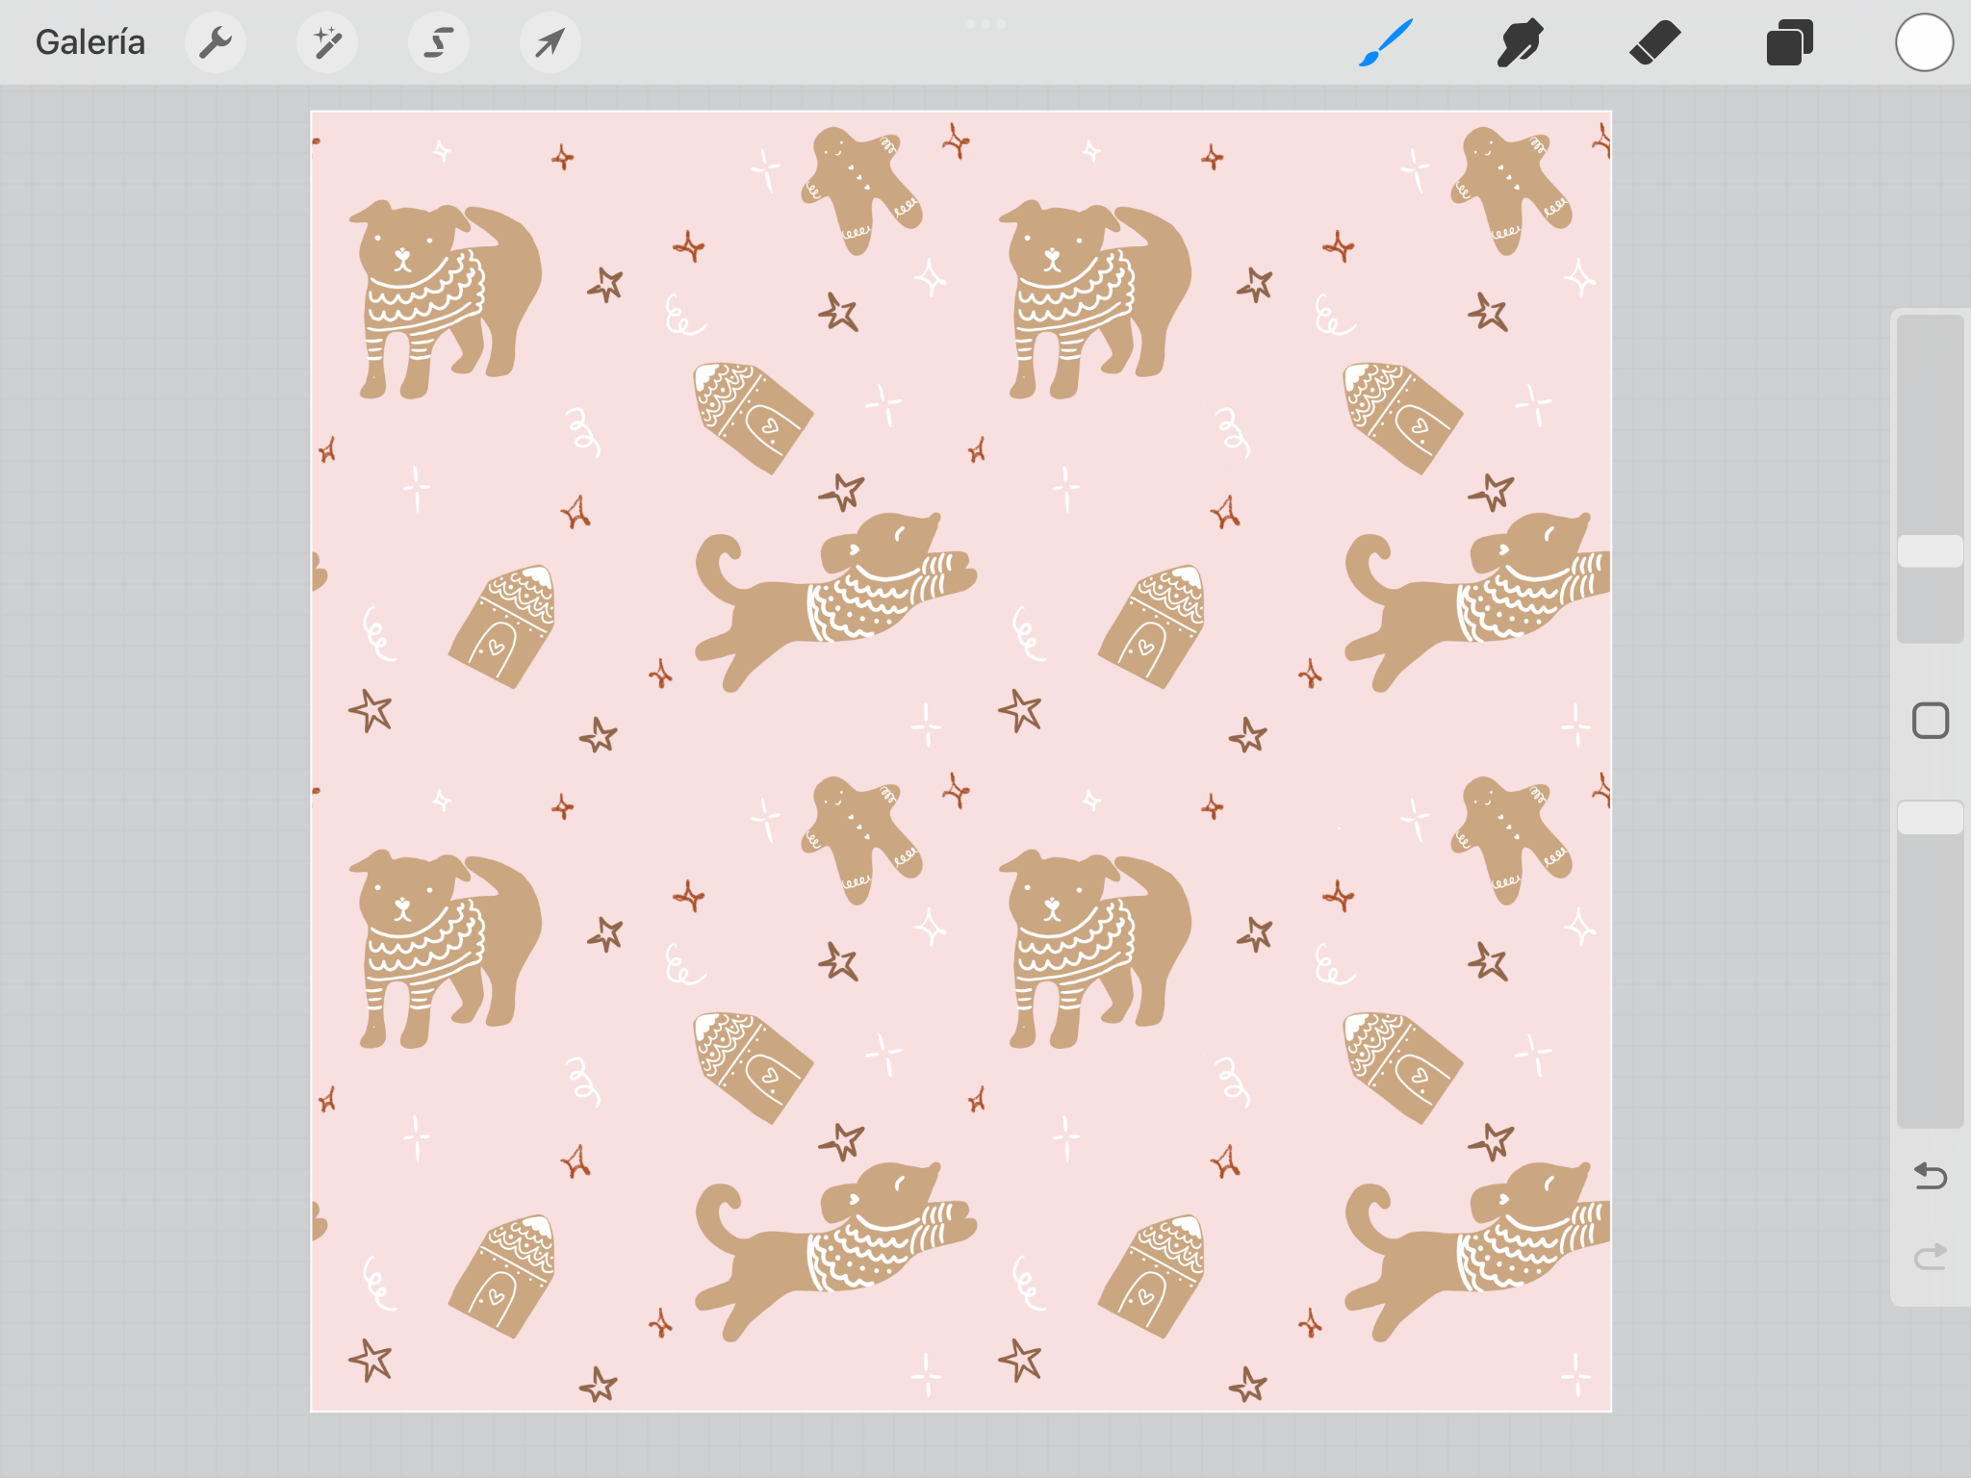The height and width of the screenshot is (1478, 1971).
Task: Select the Eraser tool
Action: 1655,42
